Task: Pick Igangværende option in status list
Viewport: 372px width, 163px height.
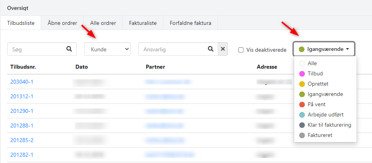Action: 325,94
